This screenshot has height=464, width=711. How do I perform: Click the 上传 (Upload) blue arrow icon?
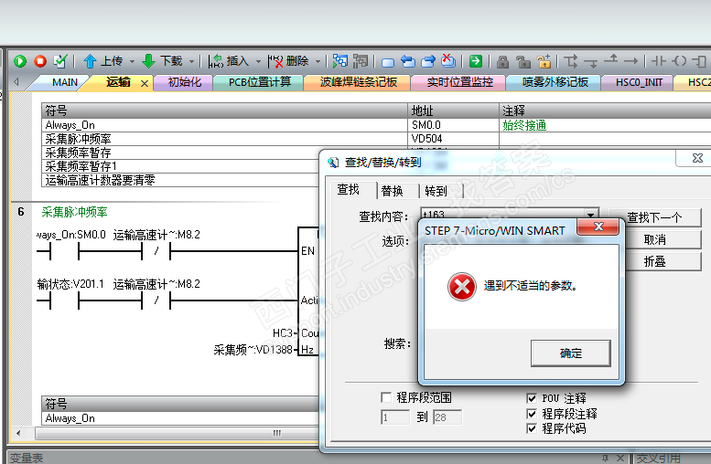coord(90,61)
